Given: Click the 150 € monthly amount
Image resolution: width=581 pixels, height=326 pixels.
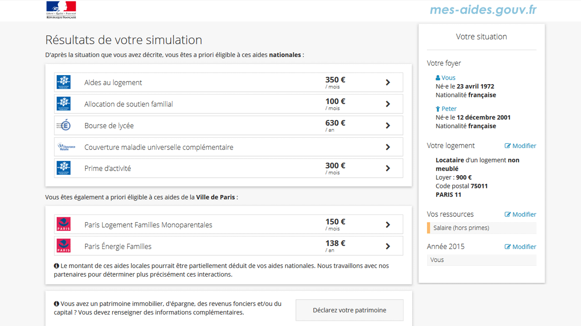Looking at the screenshot, I should click(x=335, y=222).
